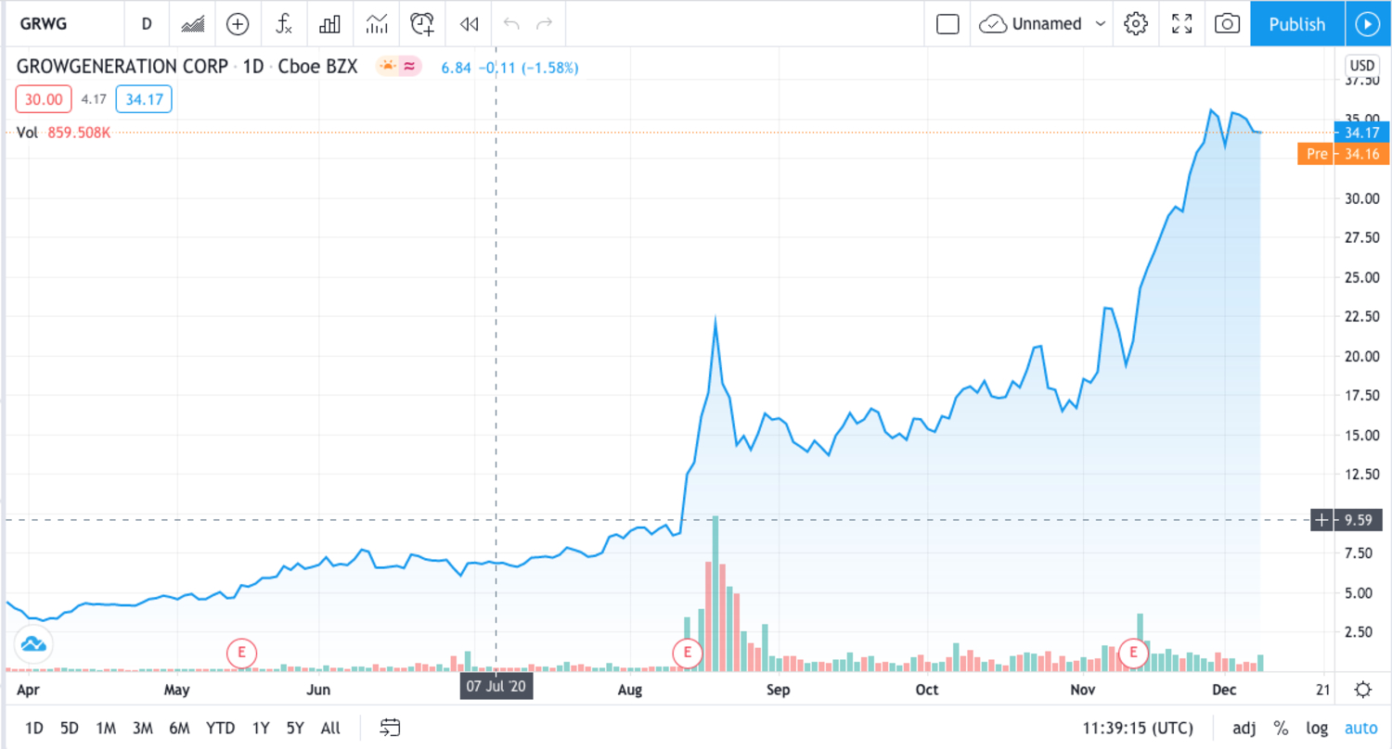
Task: Click the May earnings E marker
Action: 241,653
